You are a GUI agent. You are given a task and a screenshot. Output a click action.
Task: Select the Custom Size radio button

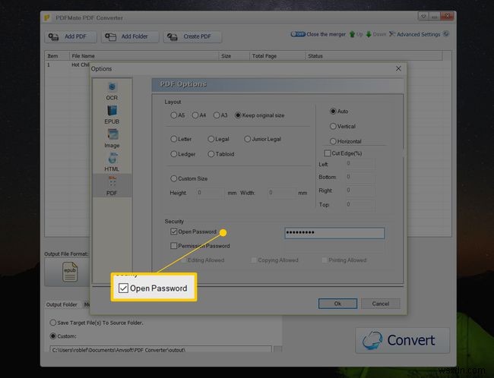click(173, 178)
